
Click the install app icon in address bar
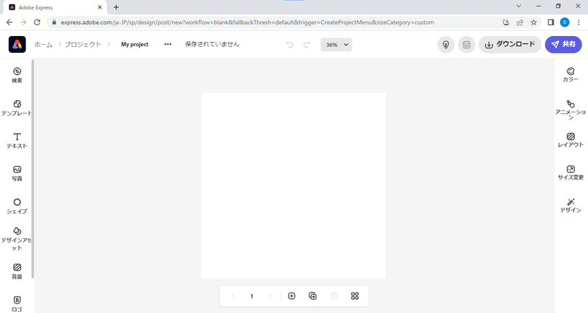click(506, 23)
